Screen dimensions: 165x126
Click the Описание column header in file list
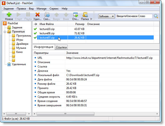click(x=120, y=24)
